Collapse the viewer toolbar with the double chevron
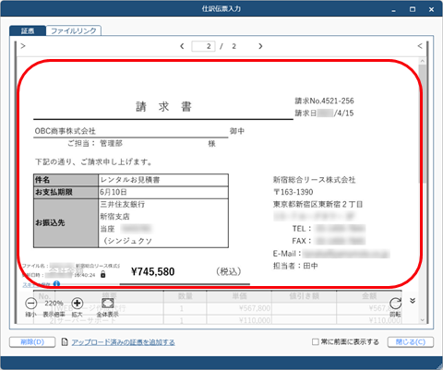This screenshot has width=443, height=370. point(413,301)
